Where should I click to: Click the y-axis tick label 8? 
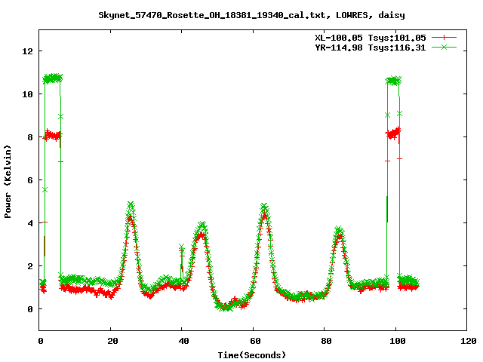pyautogui.click(x=30, y=137)
